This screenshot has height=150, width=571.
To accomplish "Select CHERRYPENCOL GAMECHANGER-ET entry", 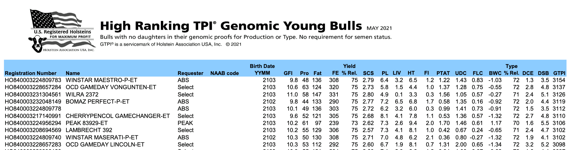I will click(x=118, y=116).
